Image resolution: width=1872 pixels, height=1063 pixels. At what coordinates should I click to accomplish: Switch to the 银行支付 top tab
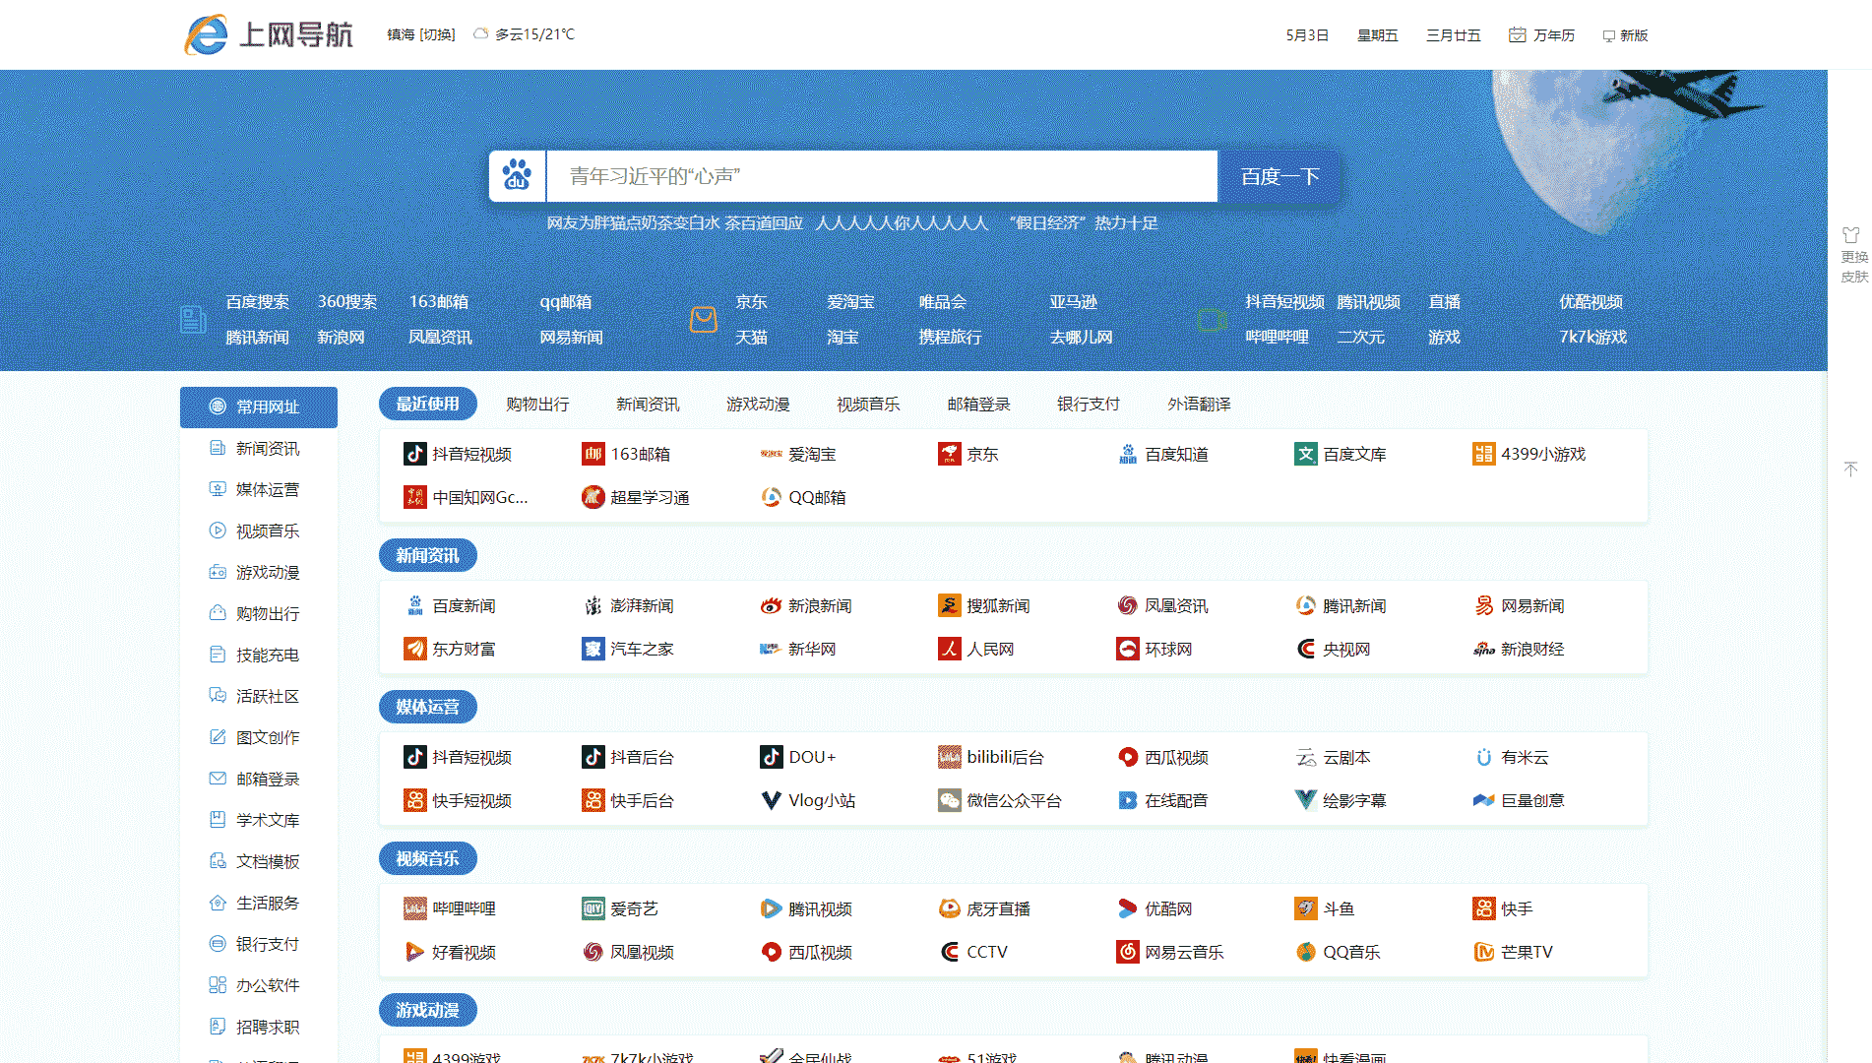point(1089,404)
